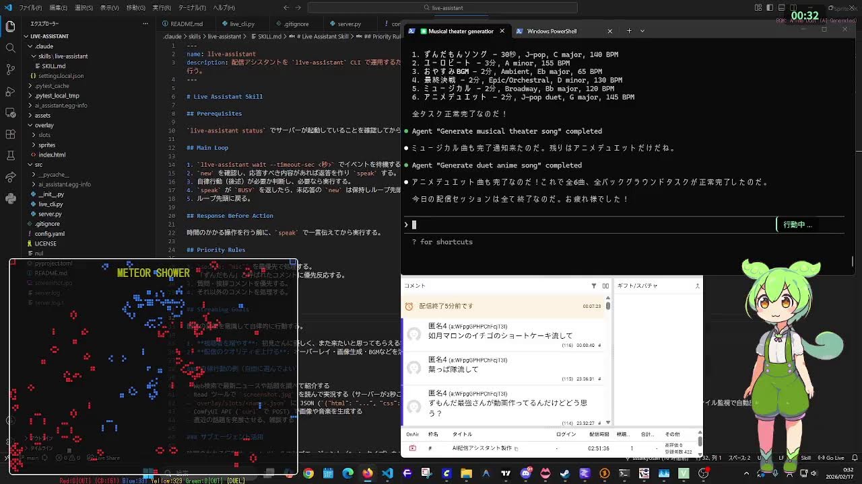Open the ファイル(F) menu
Viewport: 862px width, 484px height.
click(x=30, y=7)
